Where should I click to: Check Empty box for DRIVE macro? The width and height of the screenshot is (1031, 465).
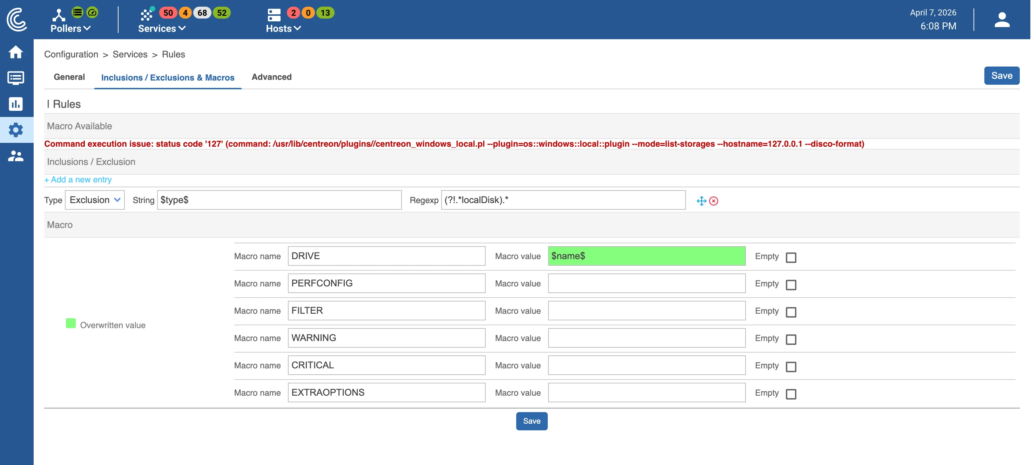790,257
